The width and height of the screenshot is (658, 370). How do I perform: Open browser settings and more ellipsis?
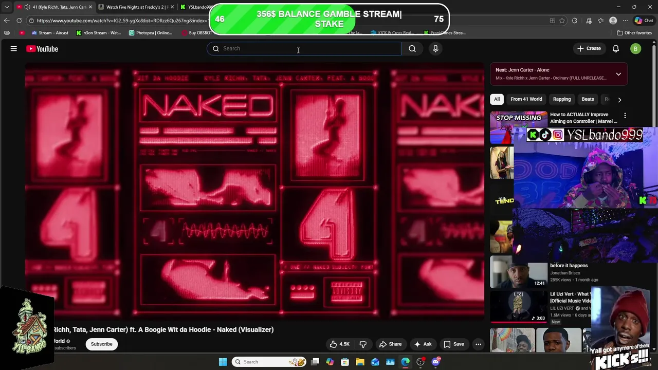[x=625, y=21]
